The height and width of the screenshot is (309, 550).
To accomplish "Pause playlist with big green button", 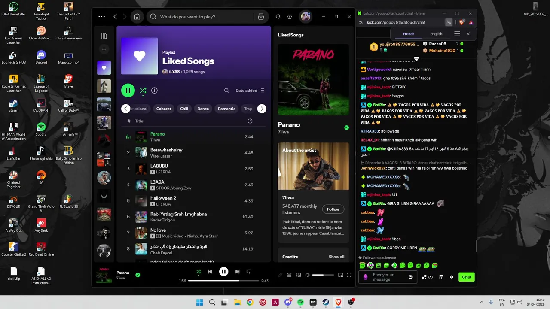I will pos(128,91).
